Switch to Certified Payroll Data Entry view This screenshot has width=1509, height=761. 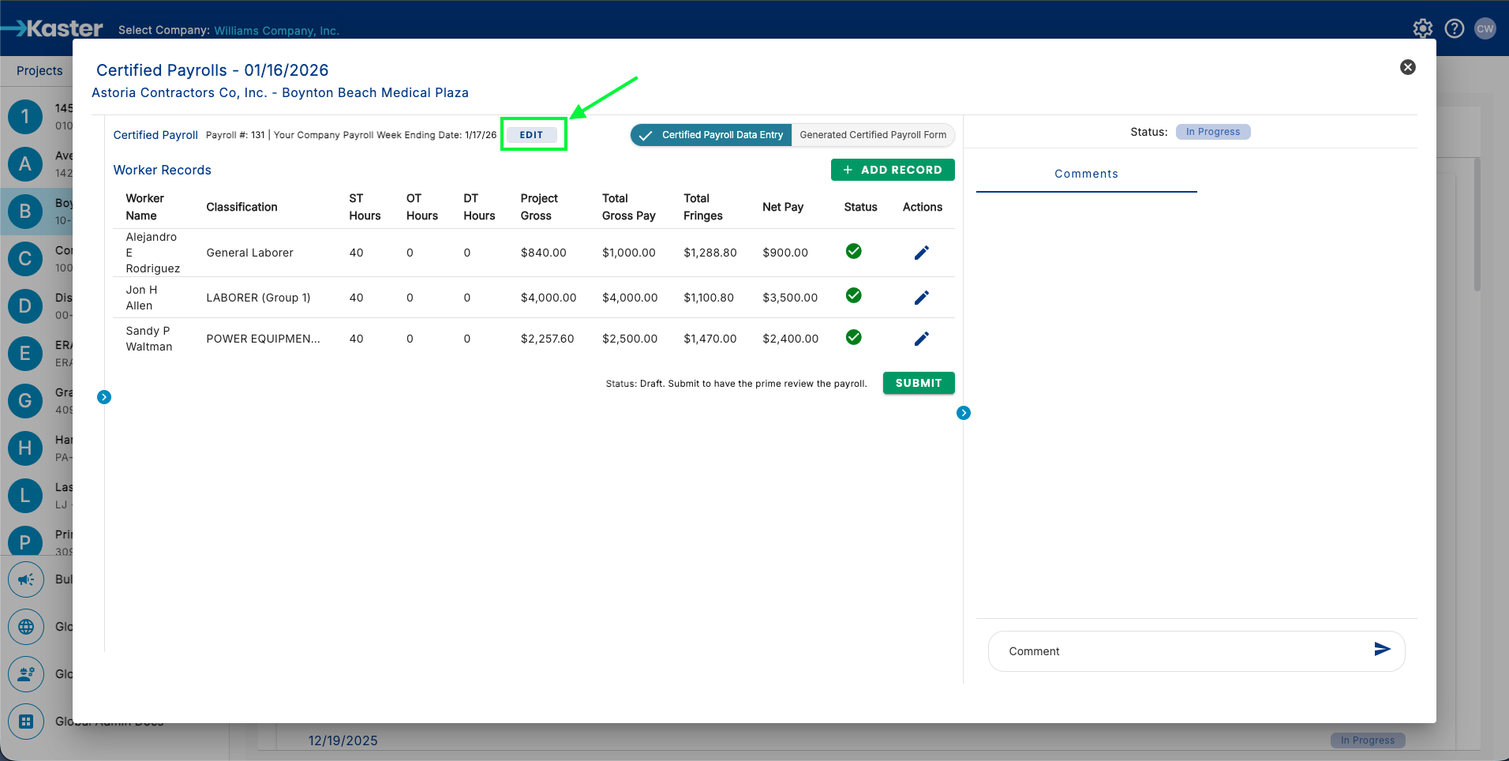(711, 135)
